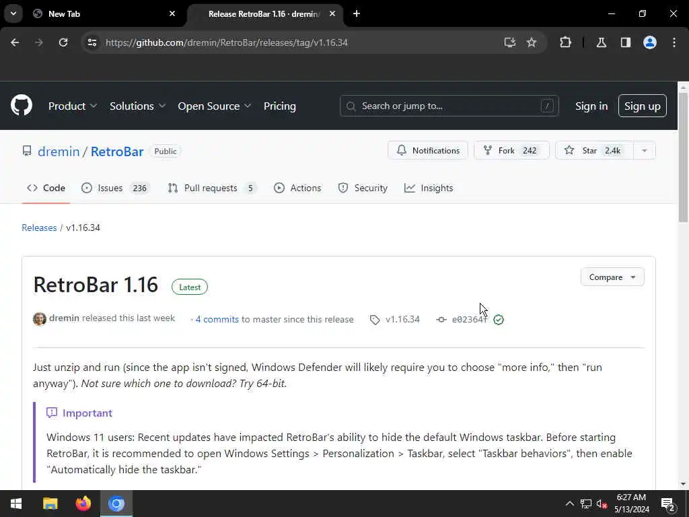Image resolution: width=689 pixels, height=517 pixels.
Task: Click the Search or jump to field
Action: [x=449, y=106]
